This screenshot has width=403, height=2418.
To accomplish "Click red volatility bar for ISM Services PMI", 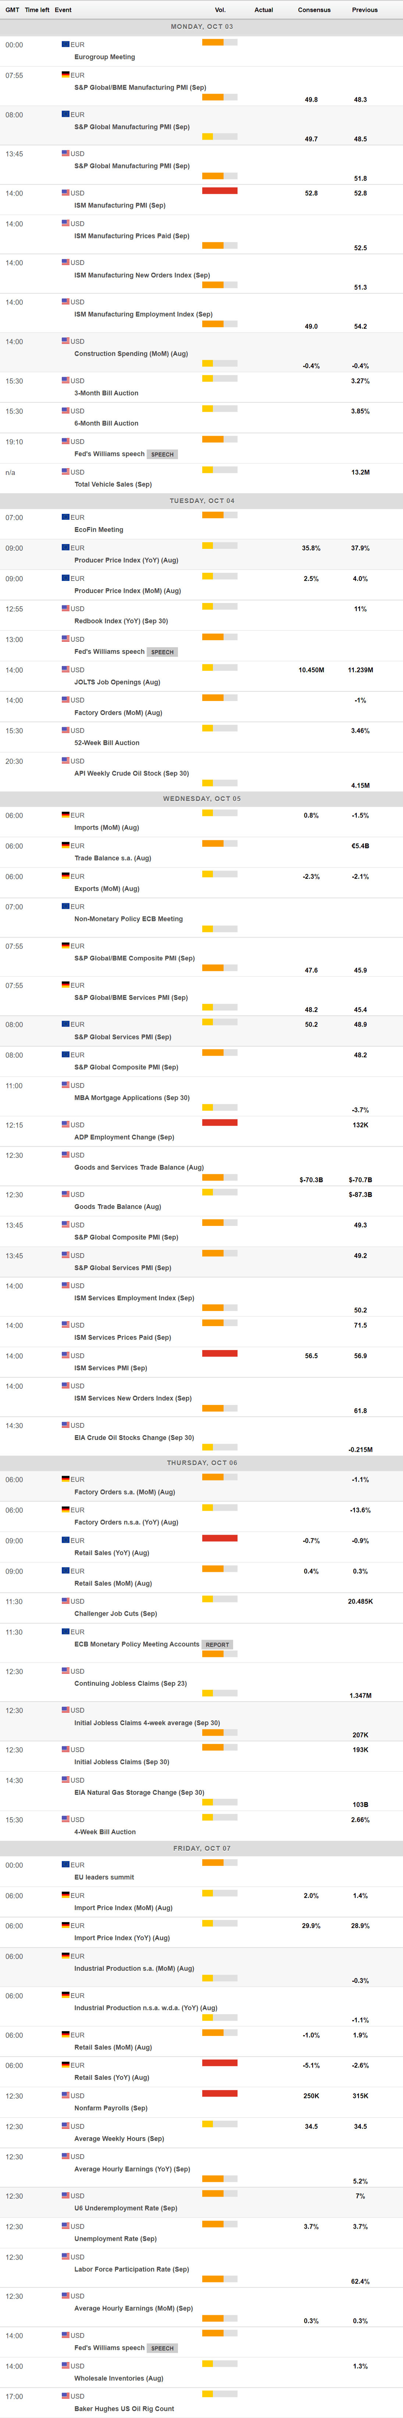I will [x=219, y=1353].
